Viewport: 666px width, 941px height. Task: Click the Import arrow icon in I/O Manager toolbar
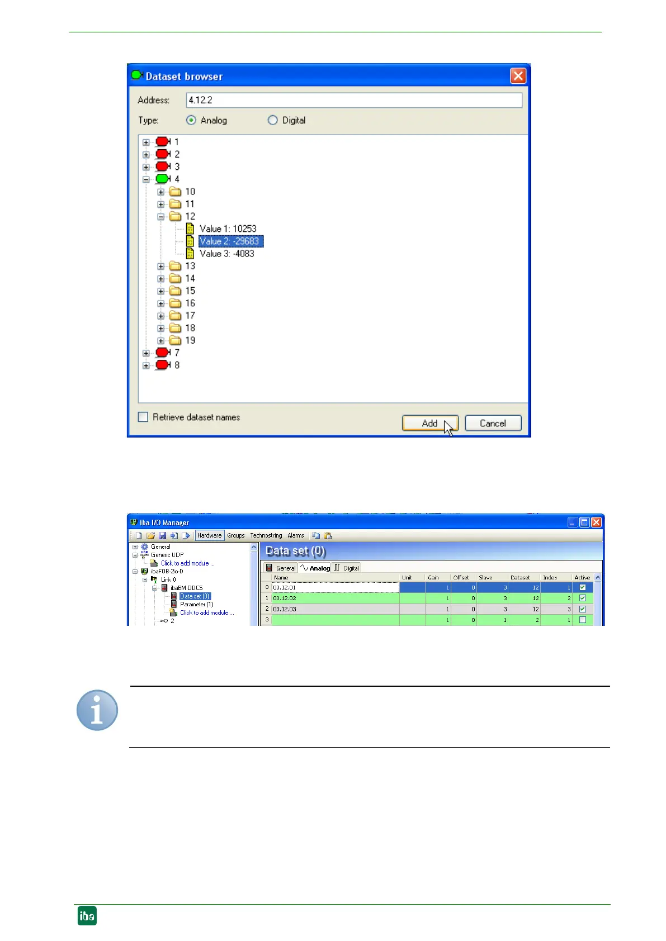coord(174,535)
